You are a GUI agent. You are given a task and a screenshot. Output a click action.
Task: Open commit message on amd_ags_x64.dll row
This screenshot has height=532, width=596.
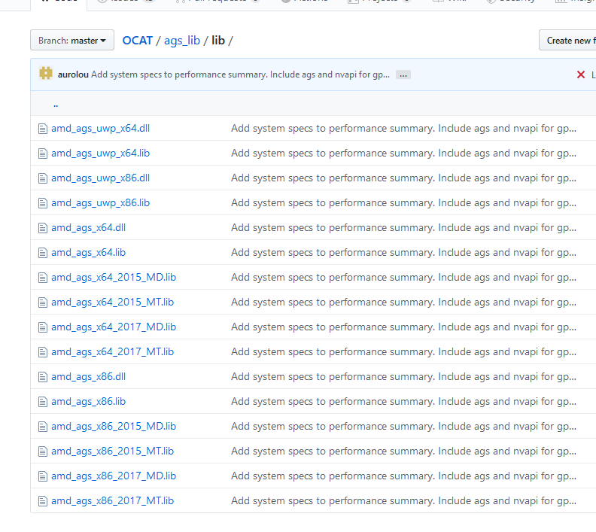click(403, 227)
